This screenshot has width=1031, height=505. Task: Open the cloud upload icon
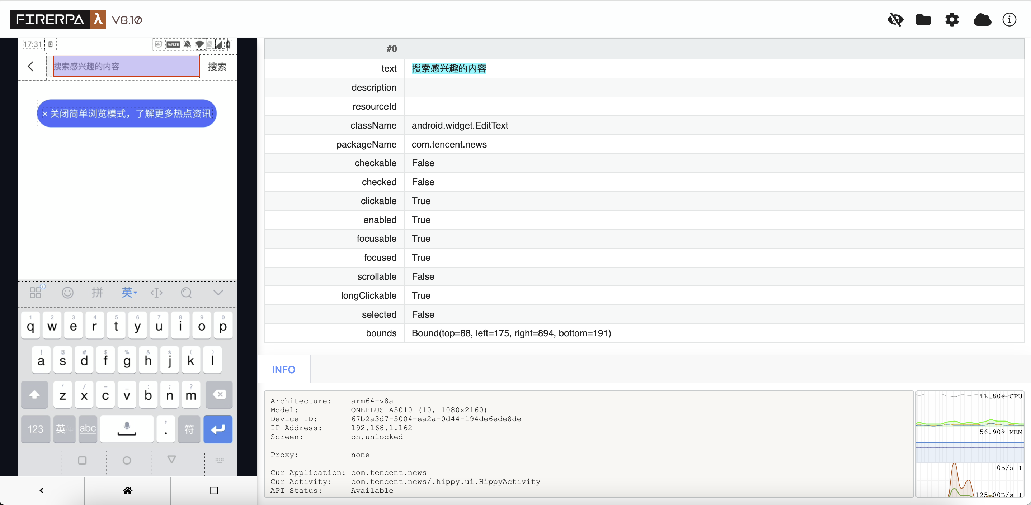click(x=982, y=20)
